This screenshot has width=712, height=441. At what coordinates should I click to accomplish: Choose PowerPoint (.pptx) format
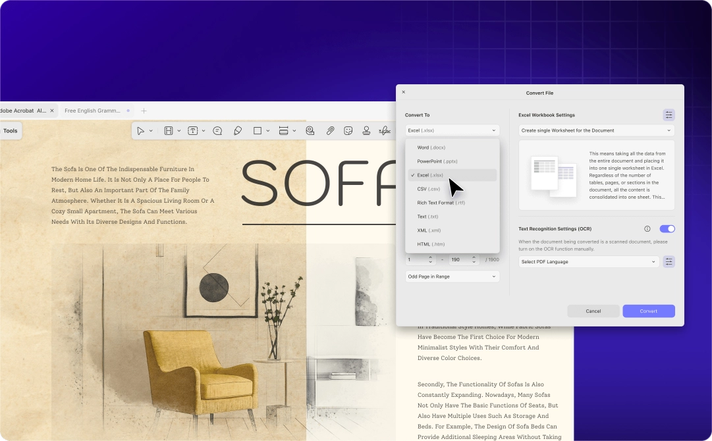point(452,161)
